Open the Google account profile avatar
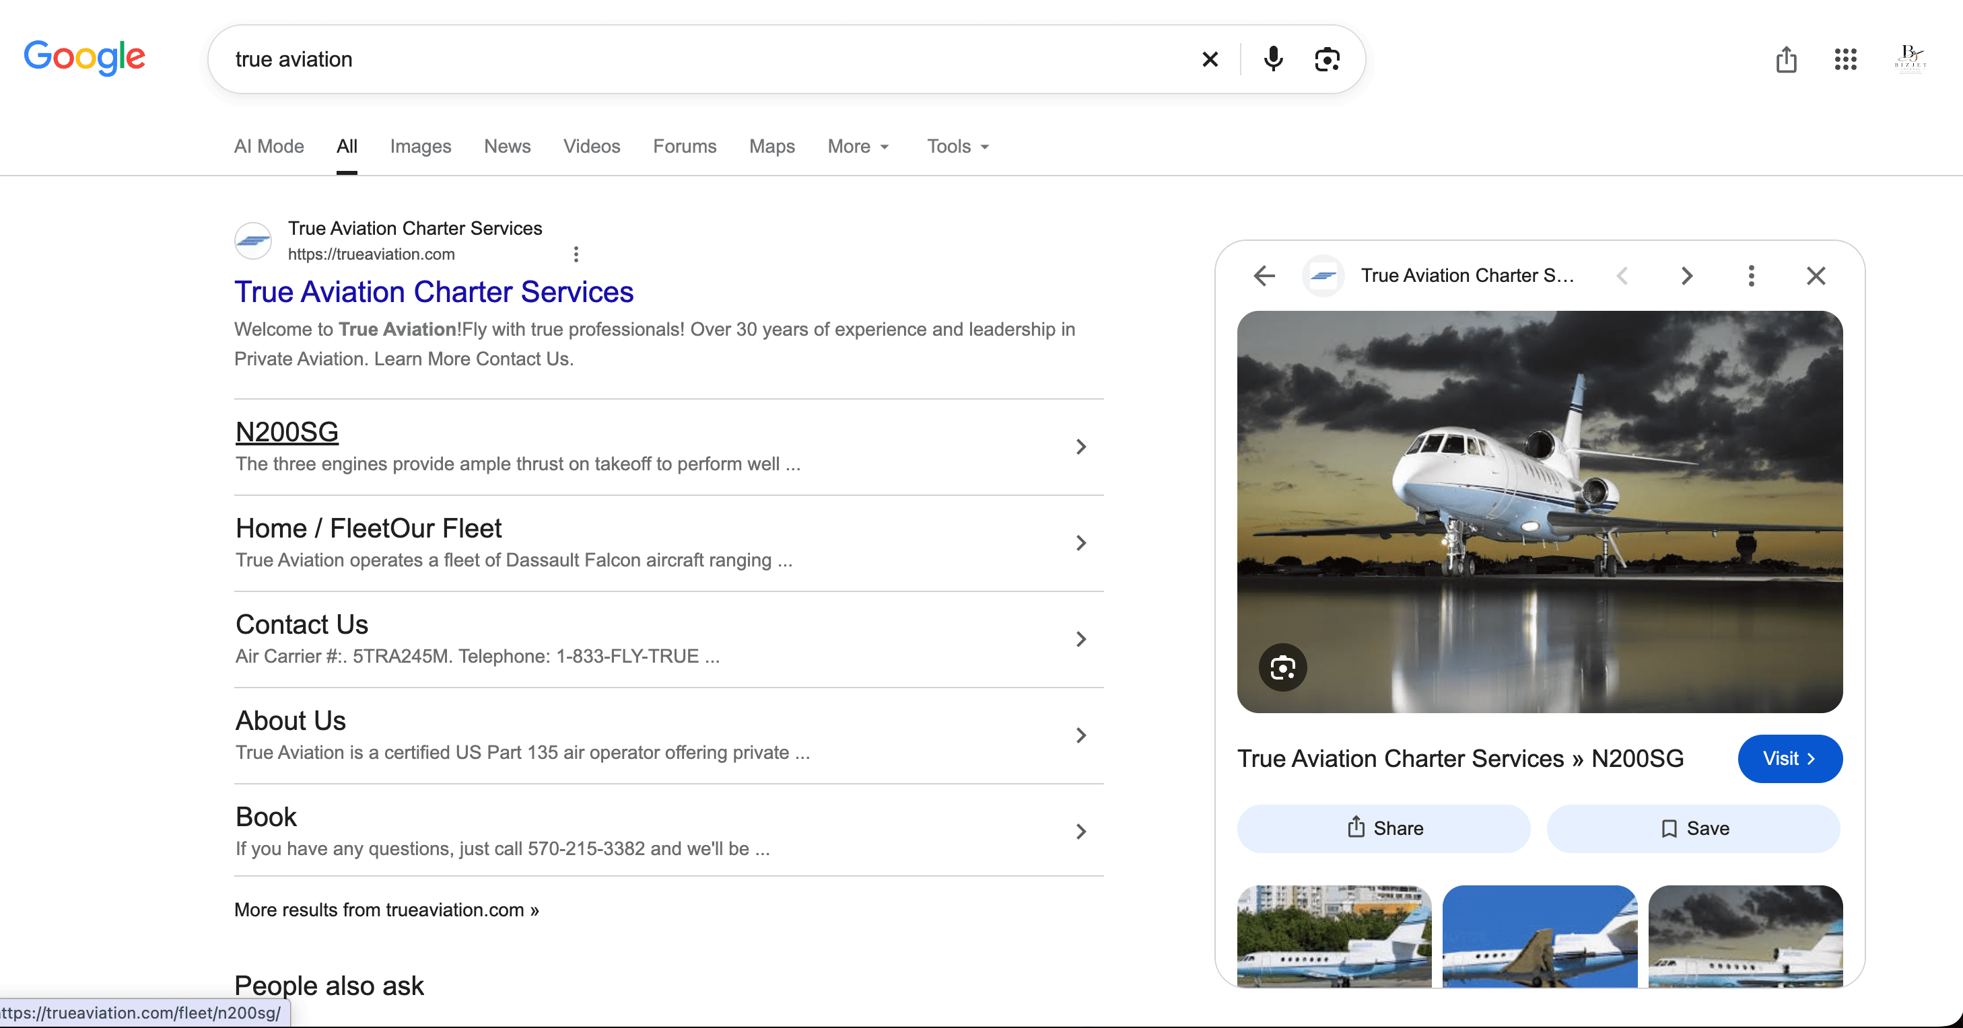1963x1028 pixels. click(x=1909, y=59)
